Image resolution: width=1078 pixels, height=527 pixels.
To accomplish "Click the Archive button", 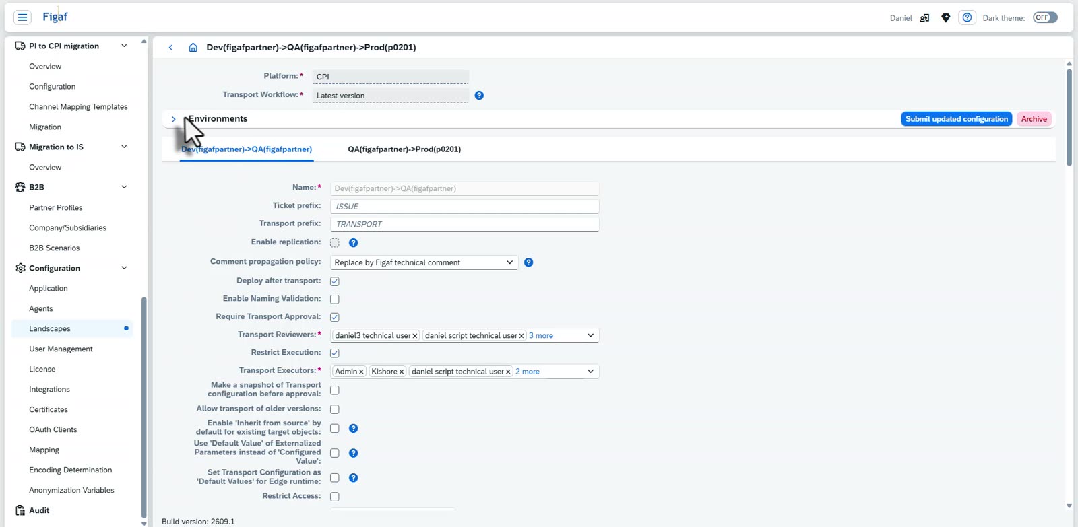I will coord(1034,119).
